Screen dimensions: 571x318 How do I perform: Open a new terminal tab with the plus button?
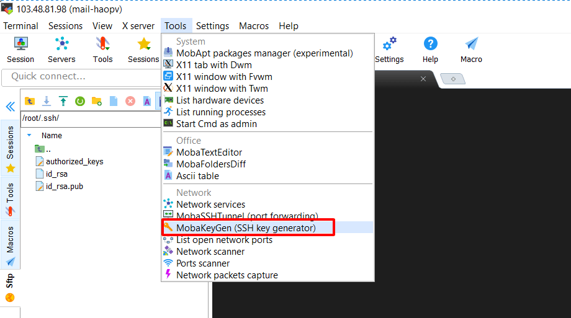(452, 79)
